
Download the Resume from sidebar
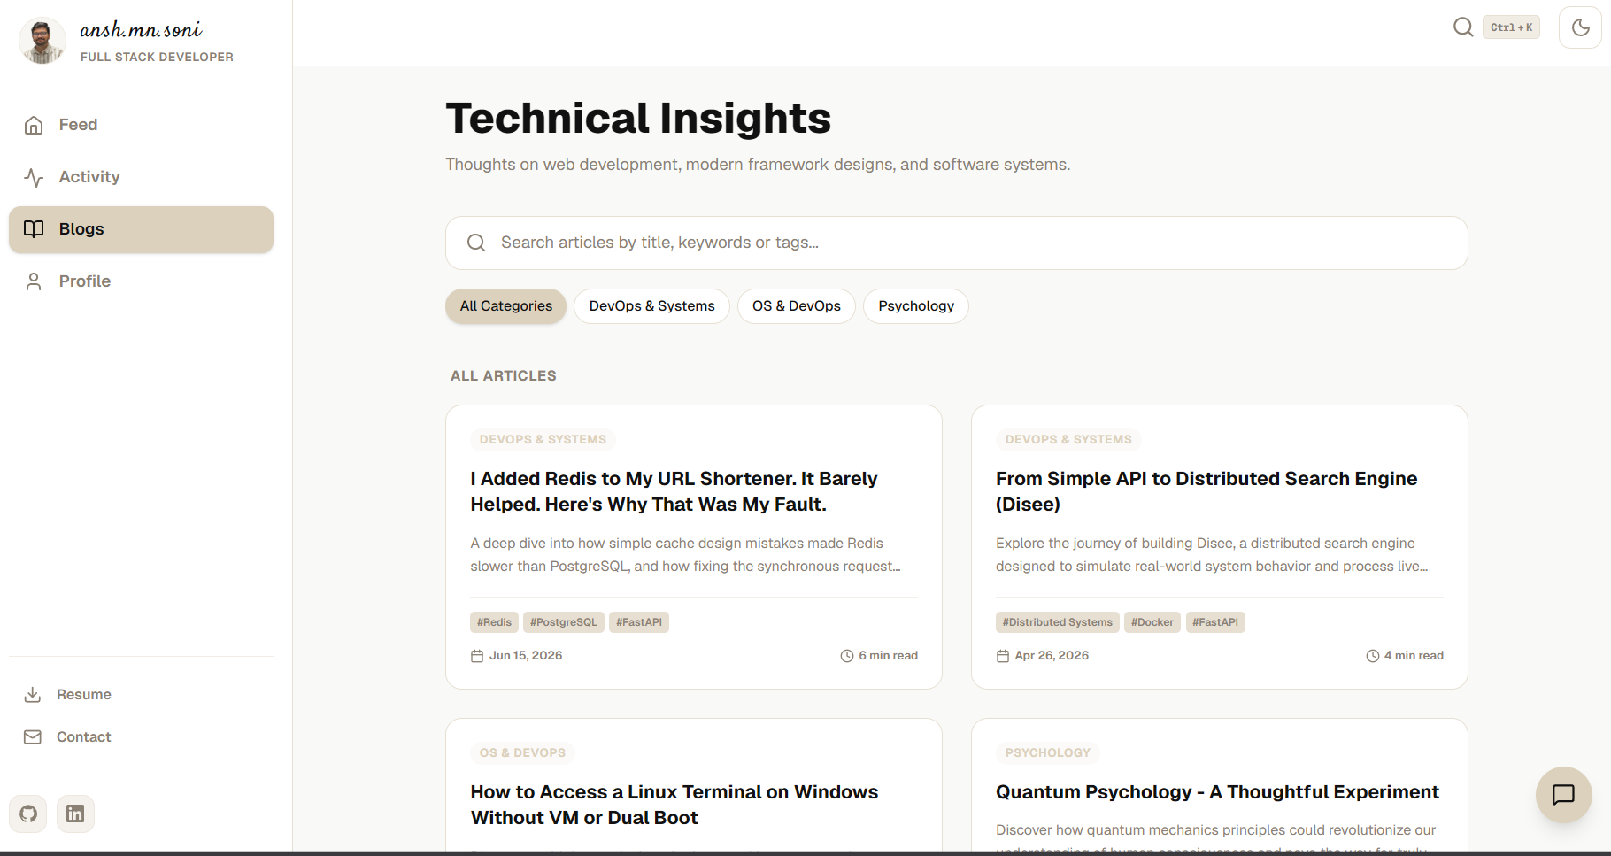[x=141, y=695]
